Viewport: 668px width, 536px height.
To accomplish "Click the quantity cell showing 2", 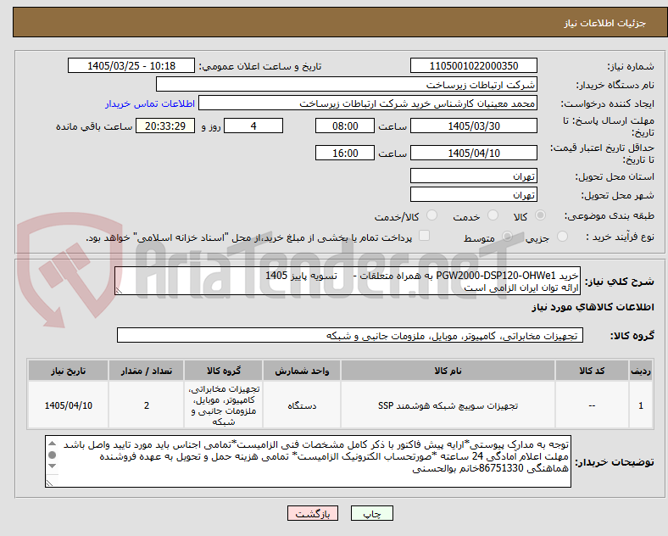I will [146, 405].
